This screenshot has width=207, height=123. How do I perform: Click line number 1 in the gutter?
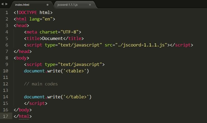click(x=7, y=12)
